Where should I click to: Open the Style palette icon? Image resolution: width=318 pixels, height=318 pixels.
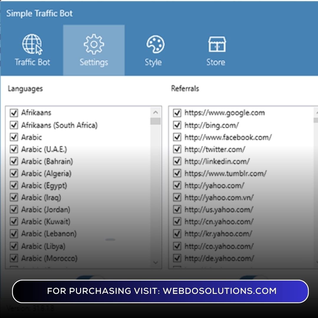[155, 45]
